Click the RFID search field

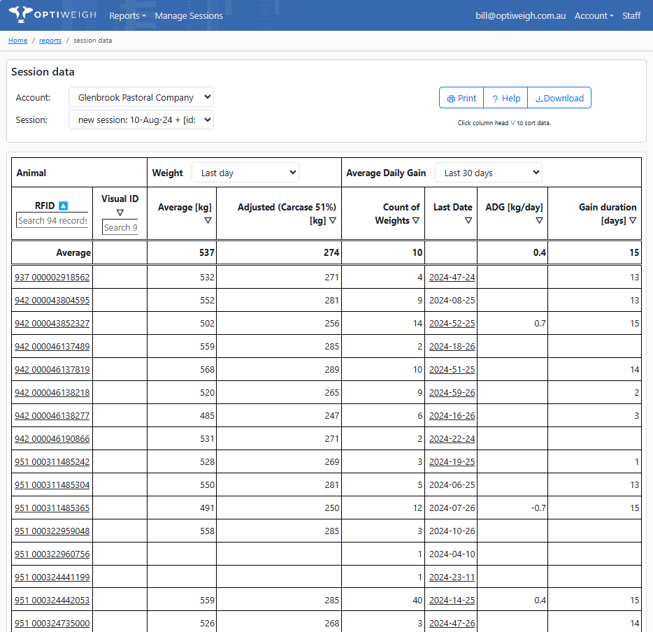(52, 220)
